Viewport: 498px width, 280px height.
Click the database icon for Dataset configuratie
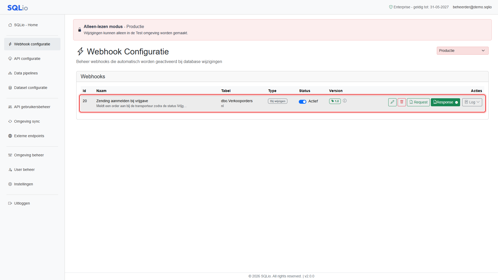point(10,88)
